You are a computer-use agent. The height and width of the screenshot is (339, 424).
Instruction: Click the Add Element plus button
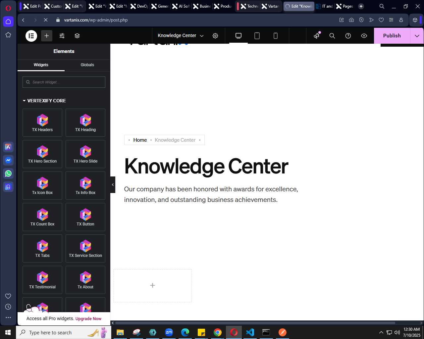tap(47, 36)
